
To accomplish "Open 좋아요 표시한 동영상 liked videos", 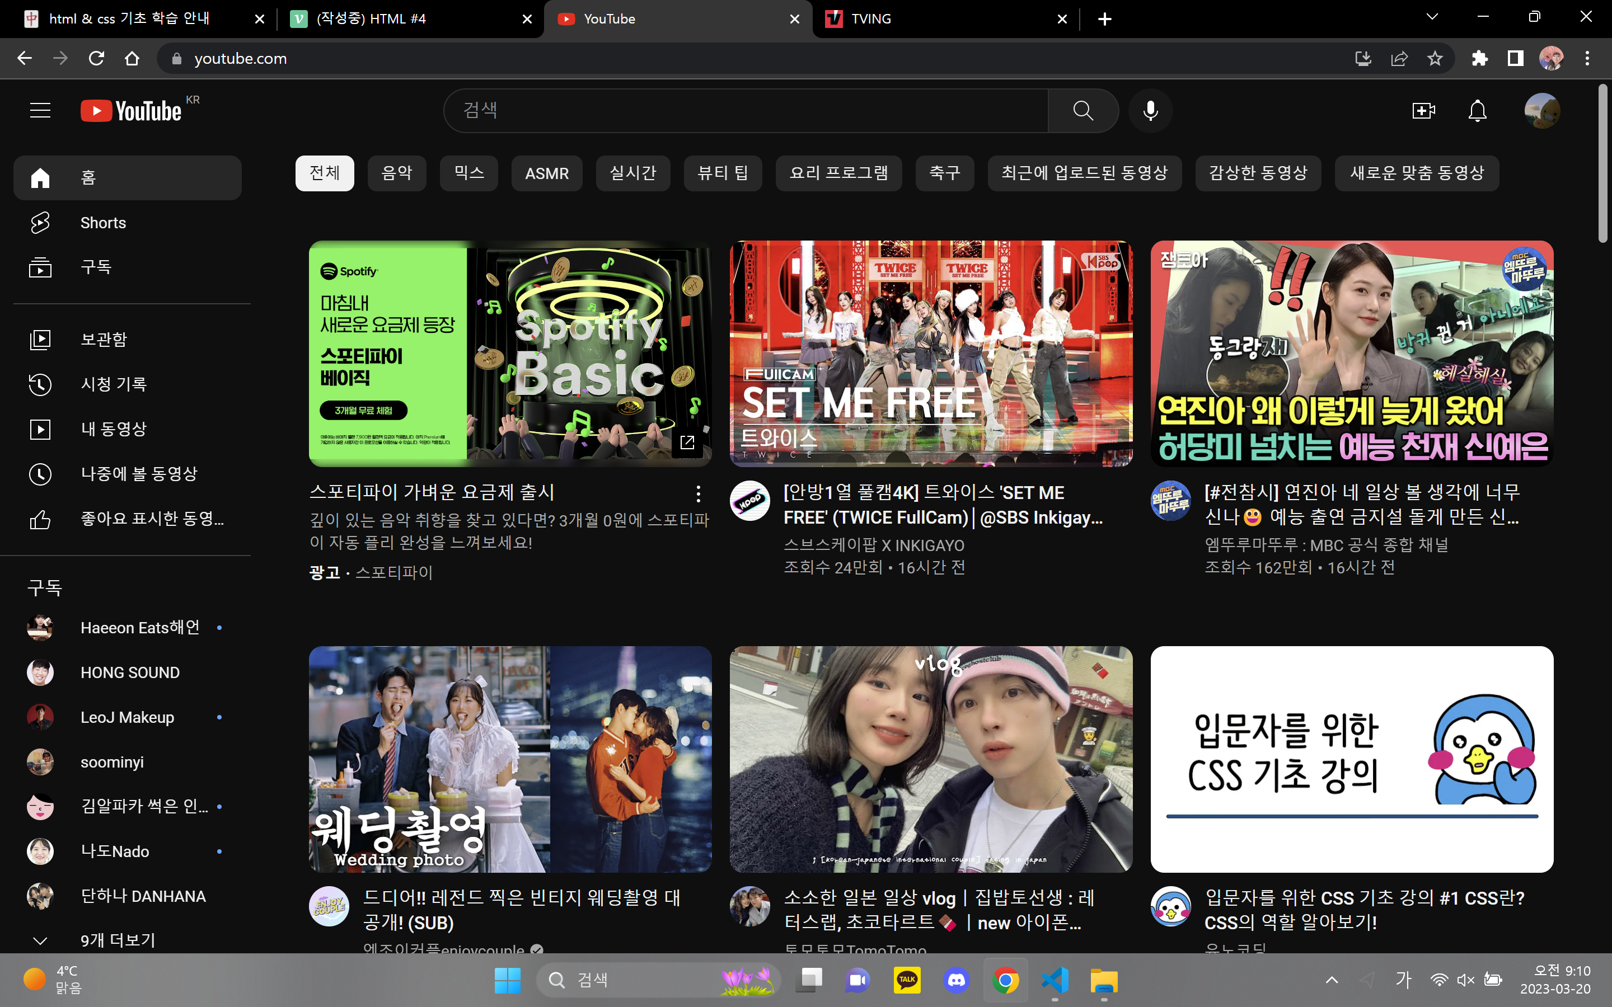I will (152, 519).
